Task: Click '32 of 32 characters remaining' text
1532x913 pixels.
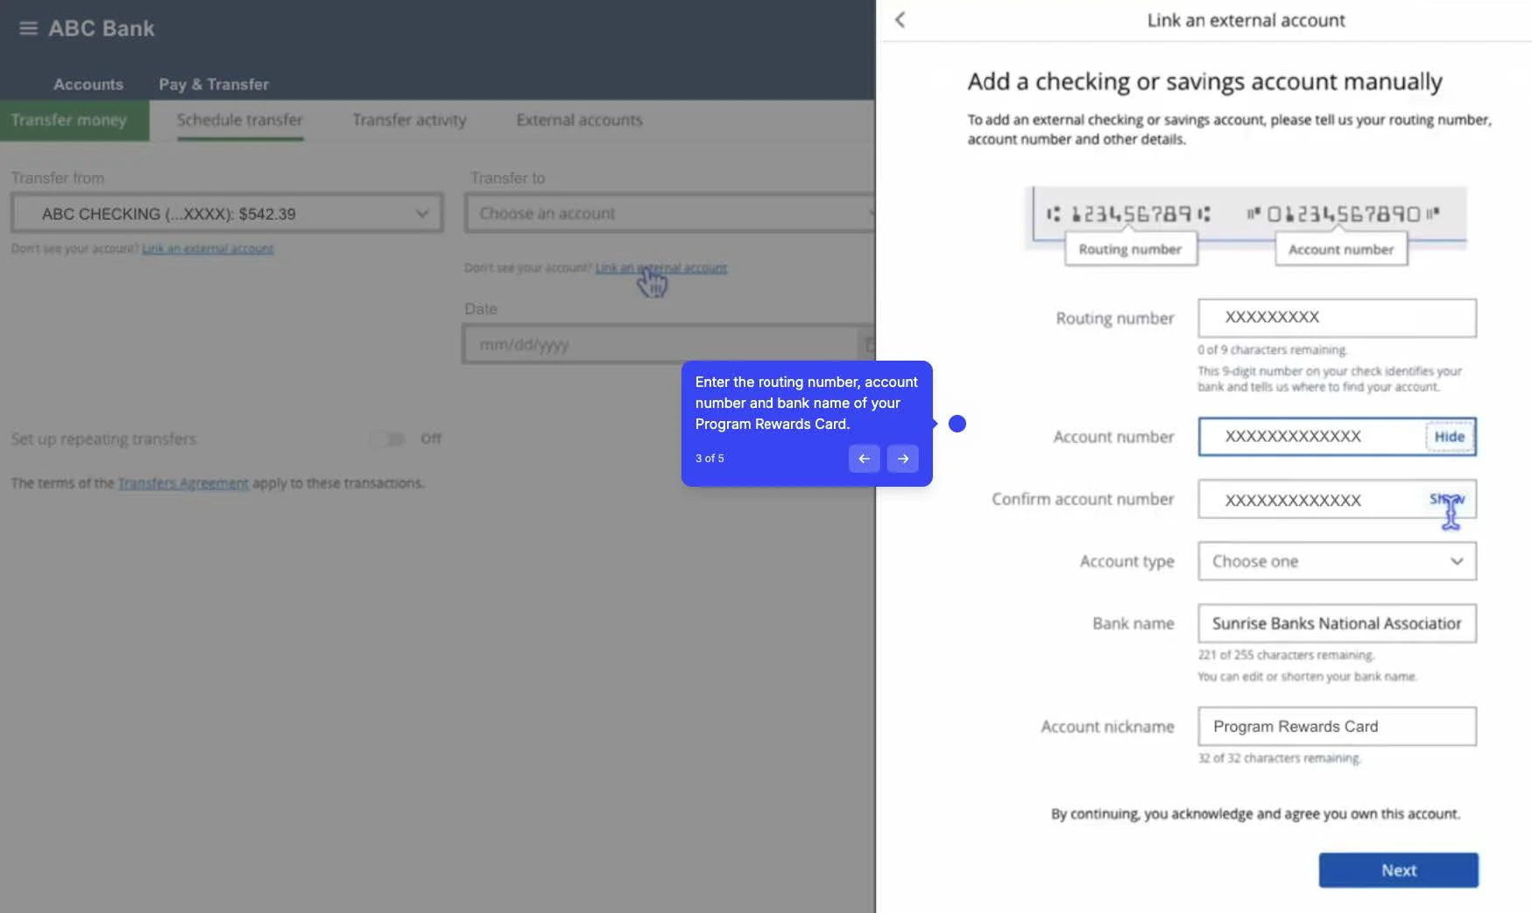Action: pos(1279,759)
